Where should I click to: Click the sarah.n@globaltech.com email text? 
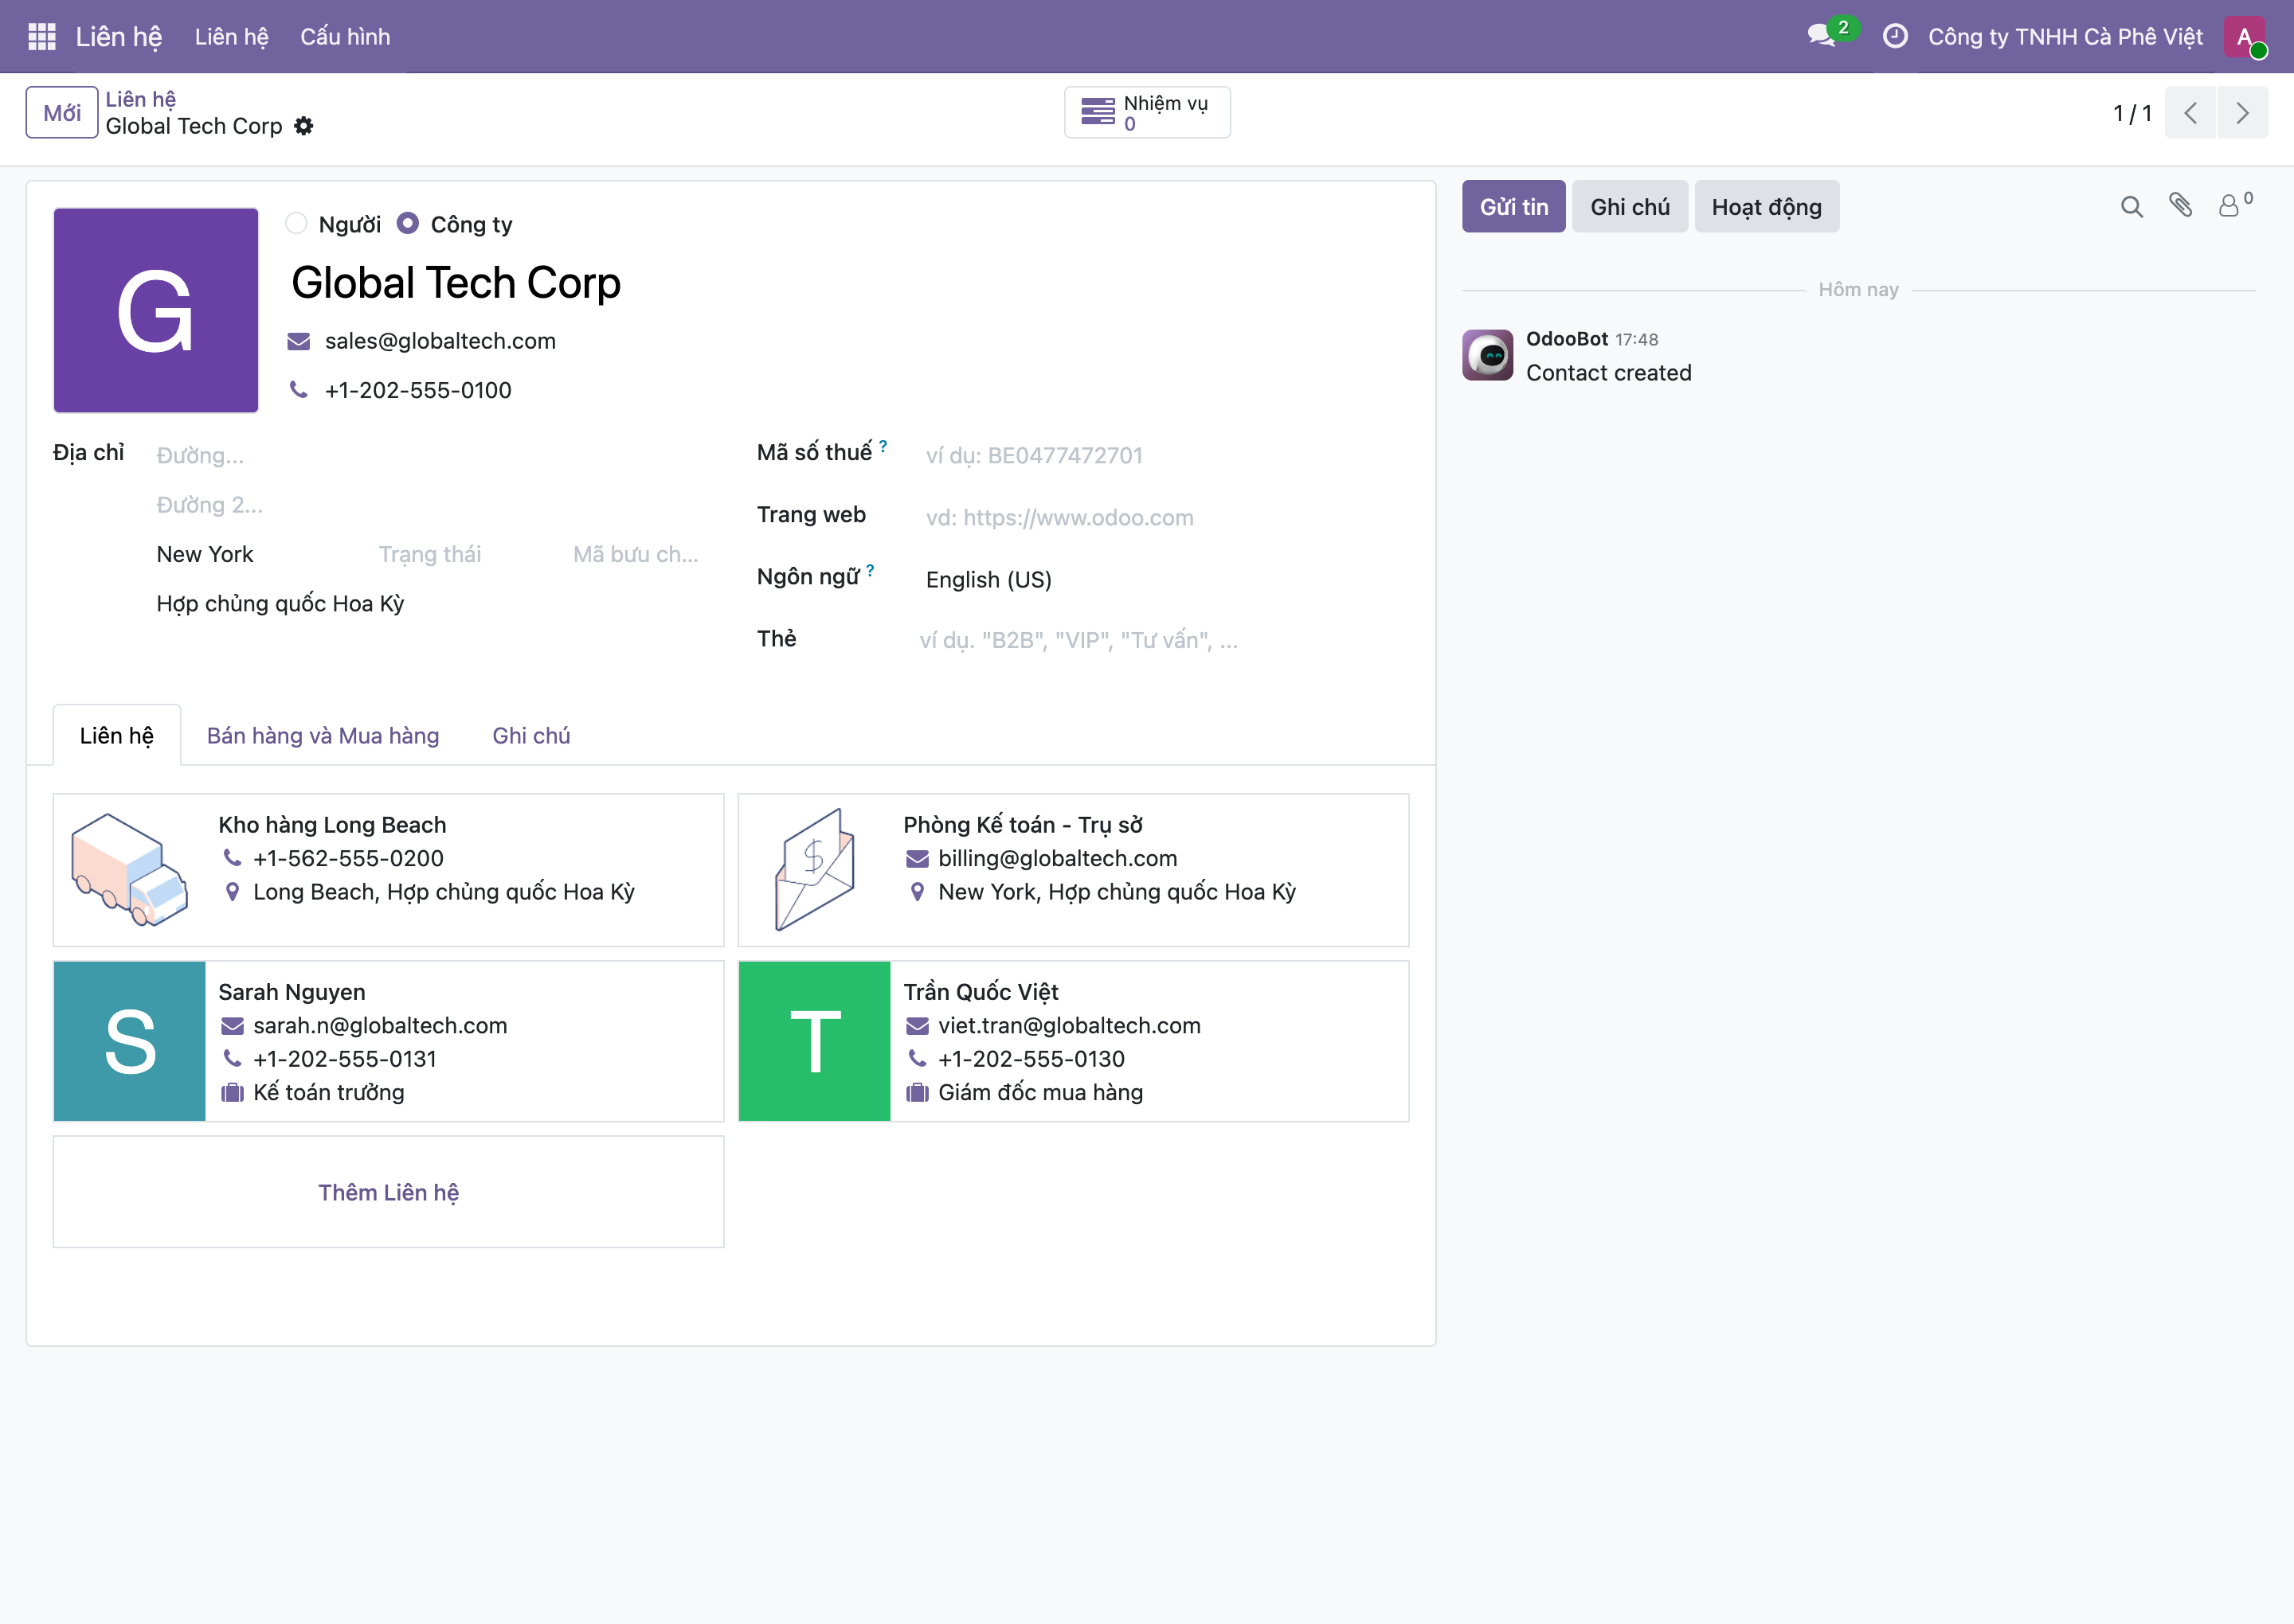(380, 1026)
